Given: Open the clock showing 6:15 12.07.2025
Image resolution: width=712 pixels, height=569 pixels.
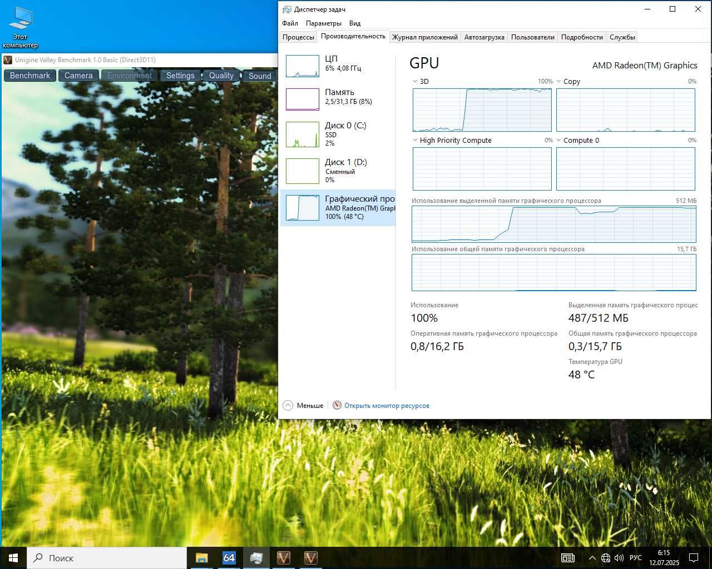Looking at the screenshot, I should point(664,558).
